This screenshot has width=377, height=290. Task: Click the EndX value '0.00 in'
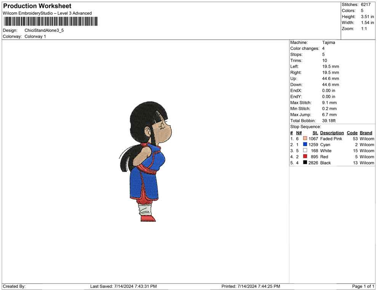tap(329, 91)
